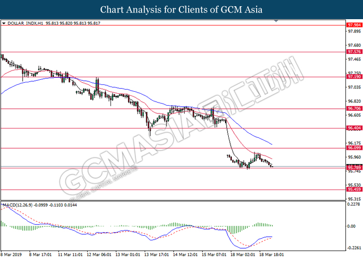Image resolution: width=363 pixels, height=259 pixels.
Task: Click the 96.175 price axis value
Action: tap(354, 143)
